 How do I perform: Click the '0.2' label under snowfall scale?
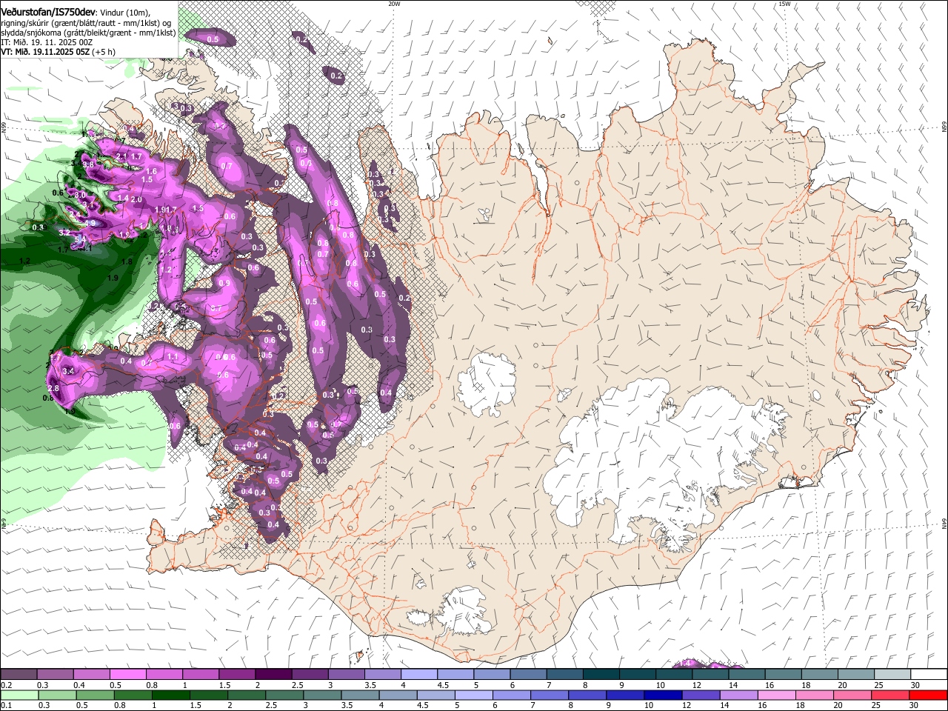pos(6,685)
